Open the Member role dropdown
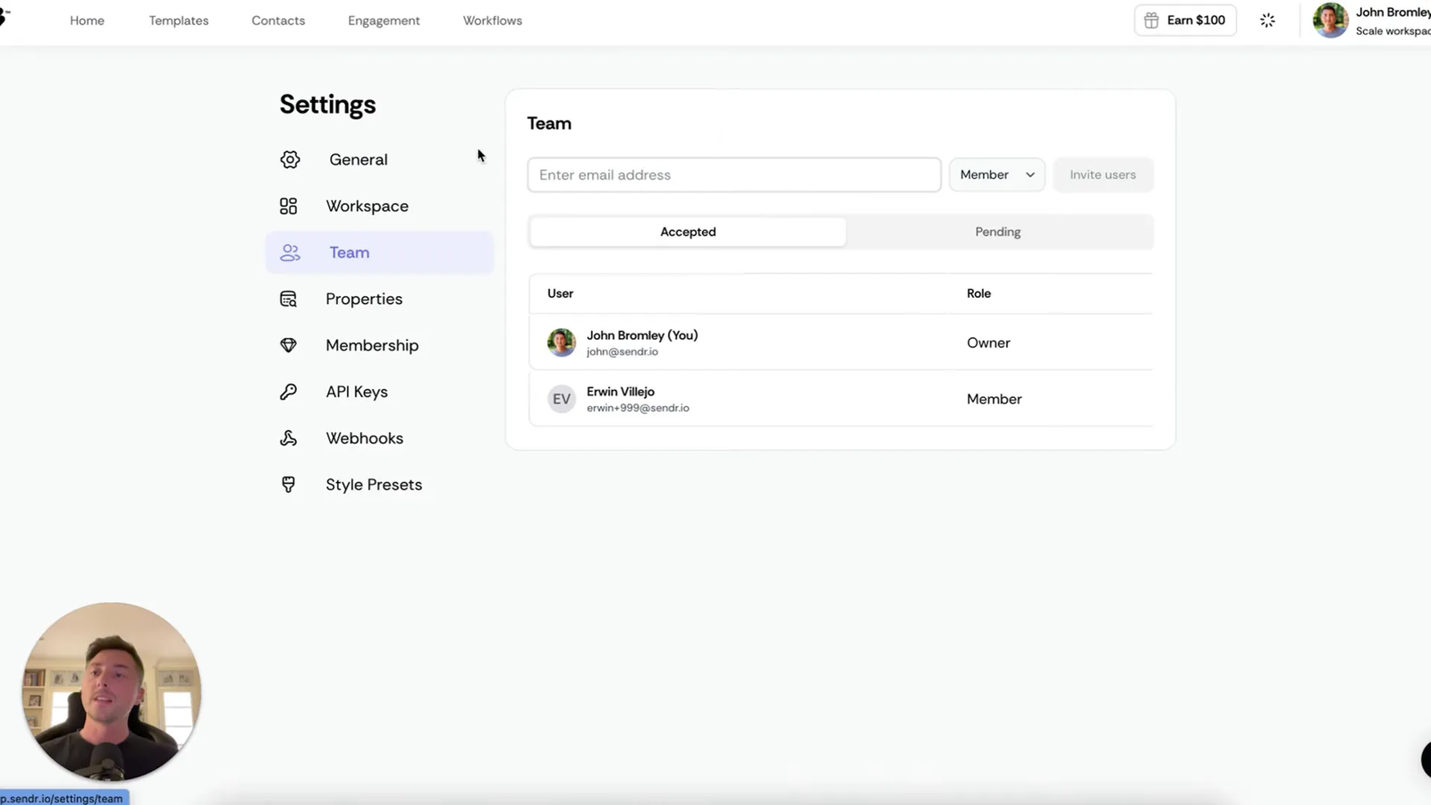 (x=995, y=174)
